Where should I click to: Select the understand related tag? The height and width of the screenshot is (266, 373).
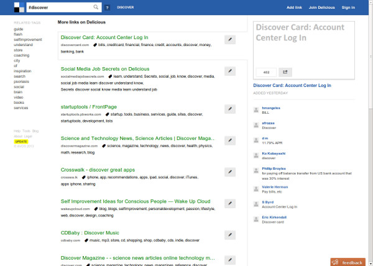24,45
